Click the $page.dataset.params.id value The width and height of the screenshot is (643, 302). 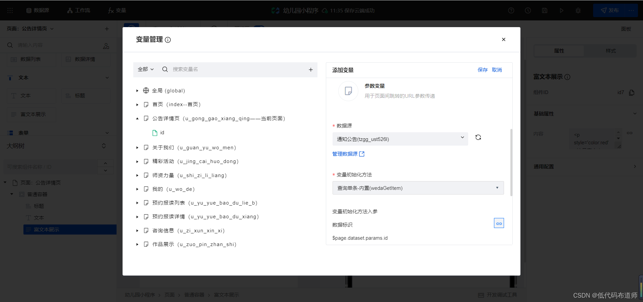click(x=360, y=238)
